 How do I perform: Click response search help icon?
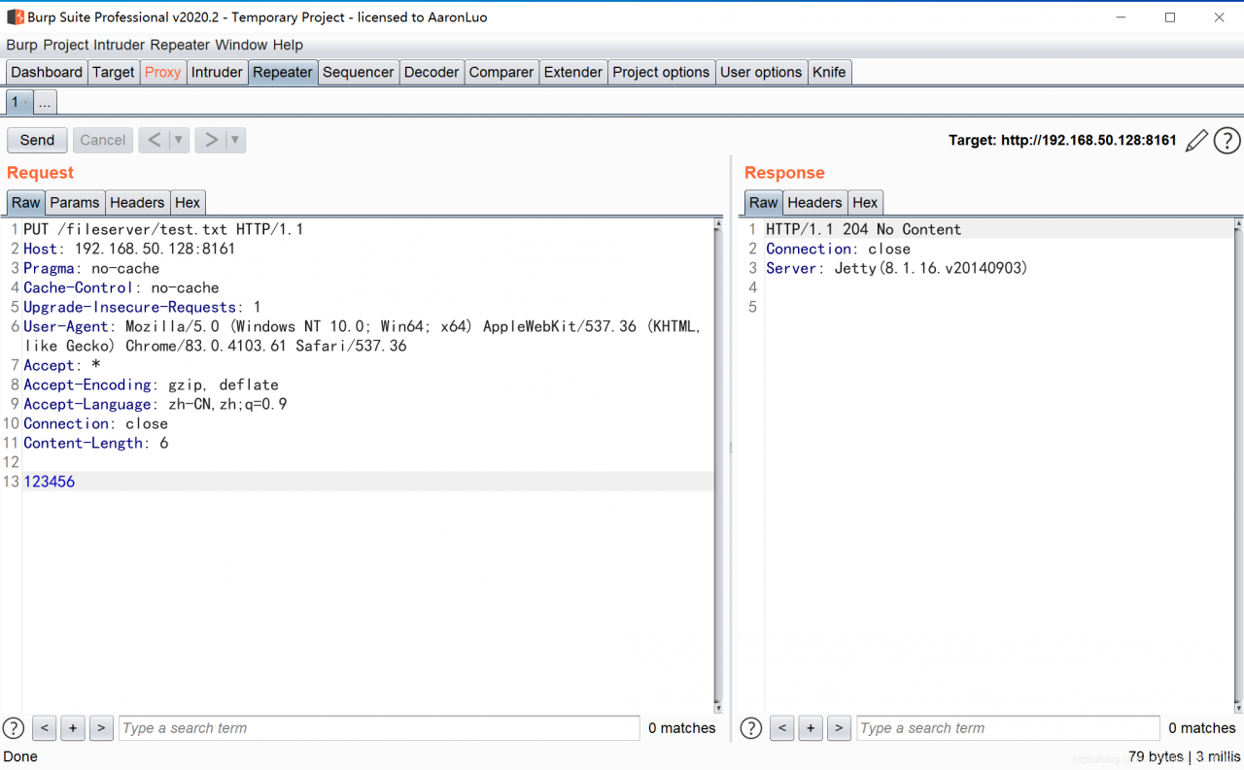pyautogui.click(x=750, y=727)
